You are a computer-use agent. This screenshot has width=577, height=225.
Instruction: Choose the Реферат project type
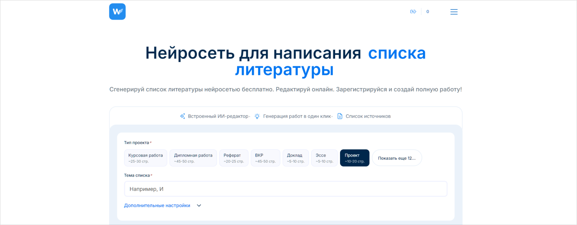tap(234, 158)
